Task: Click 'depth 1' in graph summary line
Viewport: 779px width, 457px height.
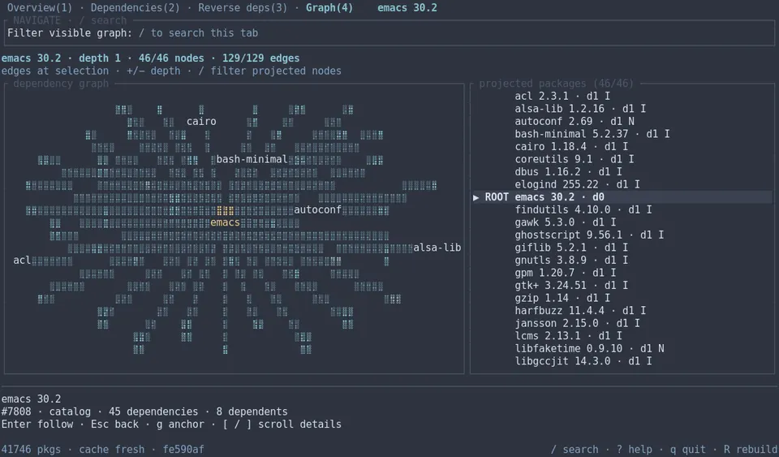Action: pyautogui.click(x=99, y=58)
